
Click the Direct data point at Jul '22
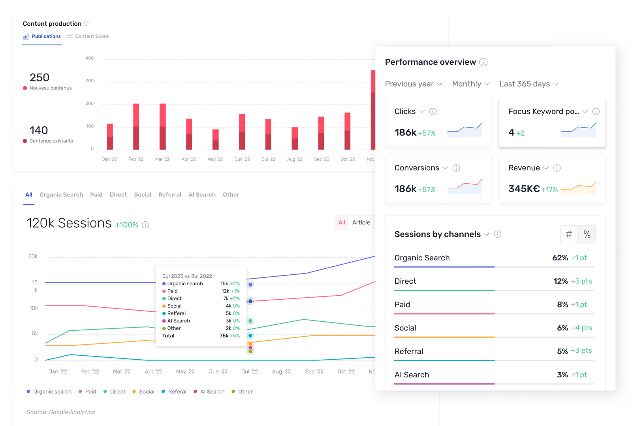tap(250, 321)
